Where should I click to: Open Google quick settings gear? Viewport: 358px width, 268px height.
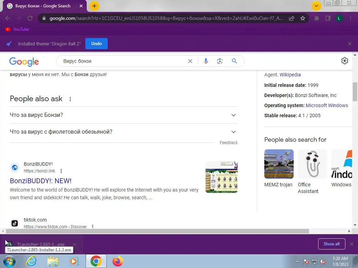pos(344,61)
